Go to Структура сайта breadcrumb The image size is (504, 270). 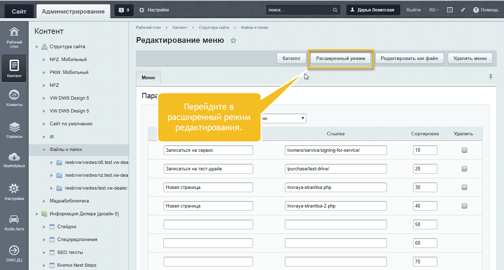[x=214, y=27]
